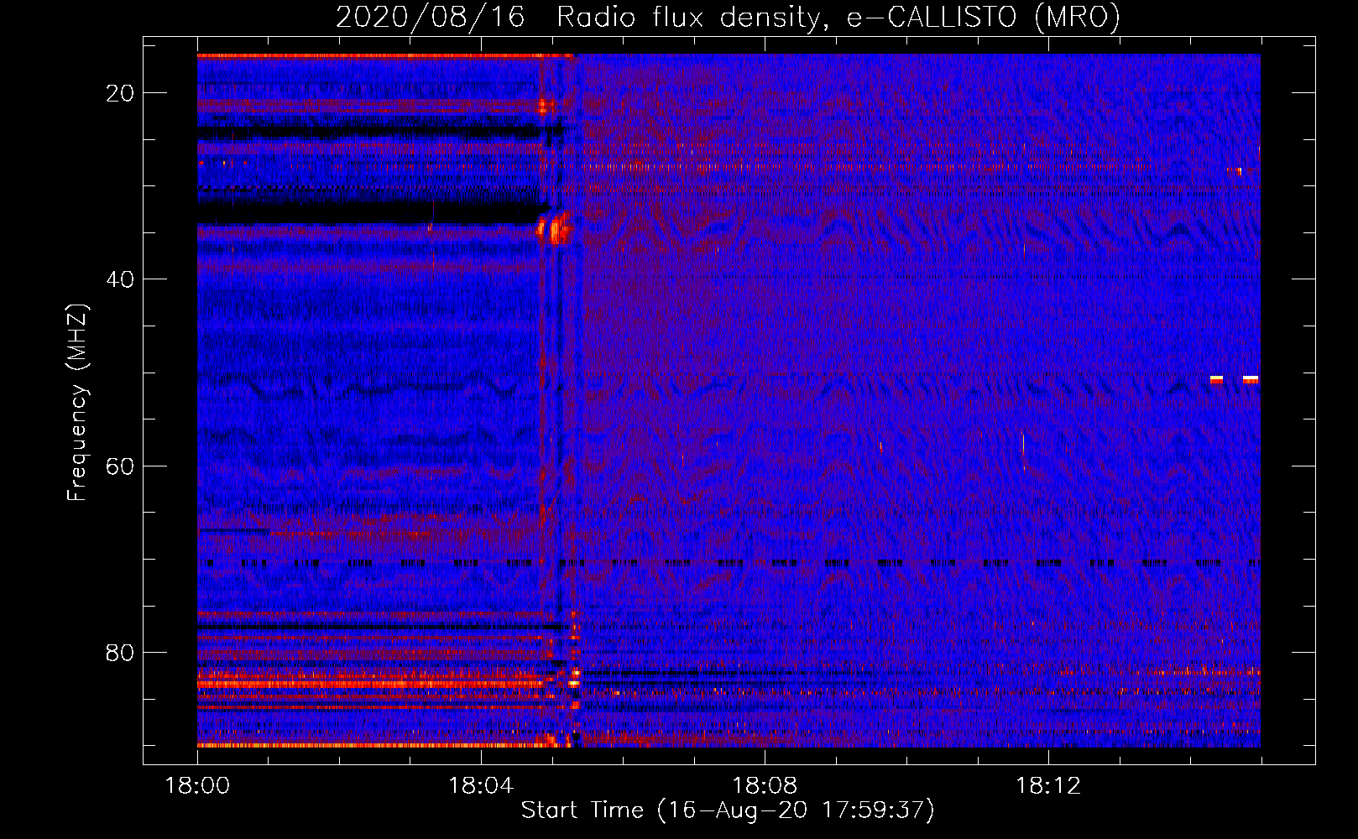Click the 18:00 time tick label
1358x839 pixels.
coord(197,786)
